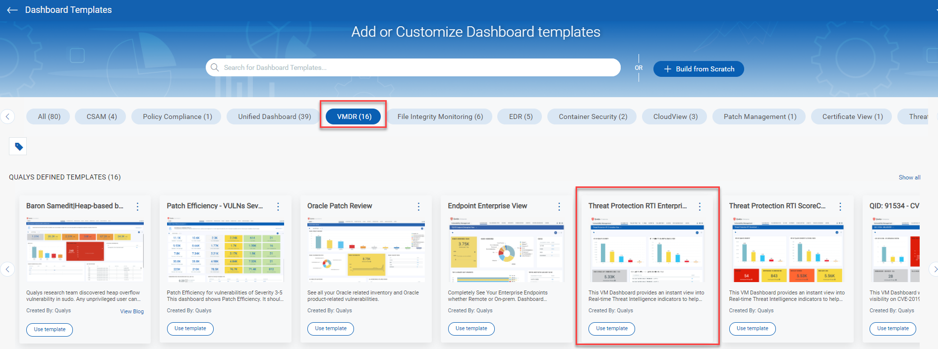Click the Search for Dashboard Templates field
This screenshot has height=349, width=938.
412,67
